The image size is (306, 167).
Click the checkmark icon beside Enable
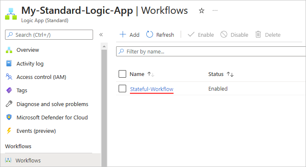click(x=191, y=35)
